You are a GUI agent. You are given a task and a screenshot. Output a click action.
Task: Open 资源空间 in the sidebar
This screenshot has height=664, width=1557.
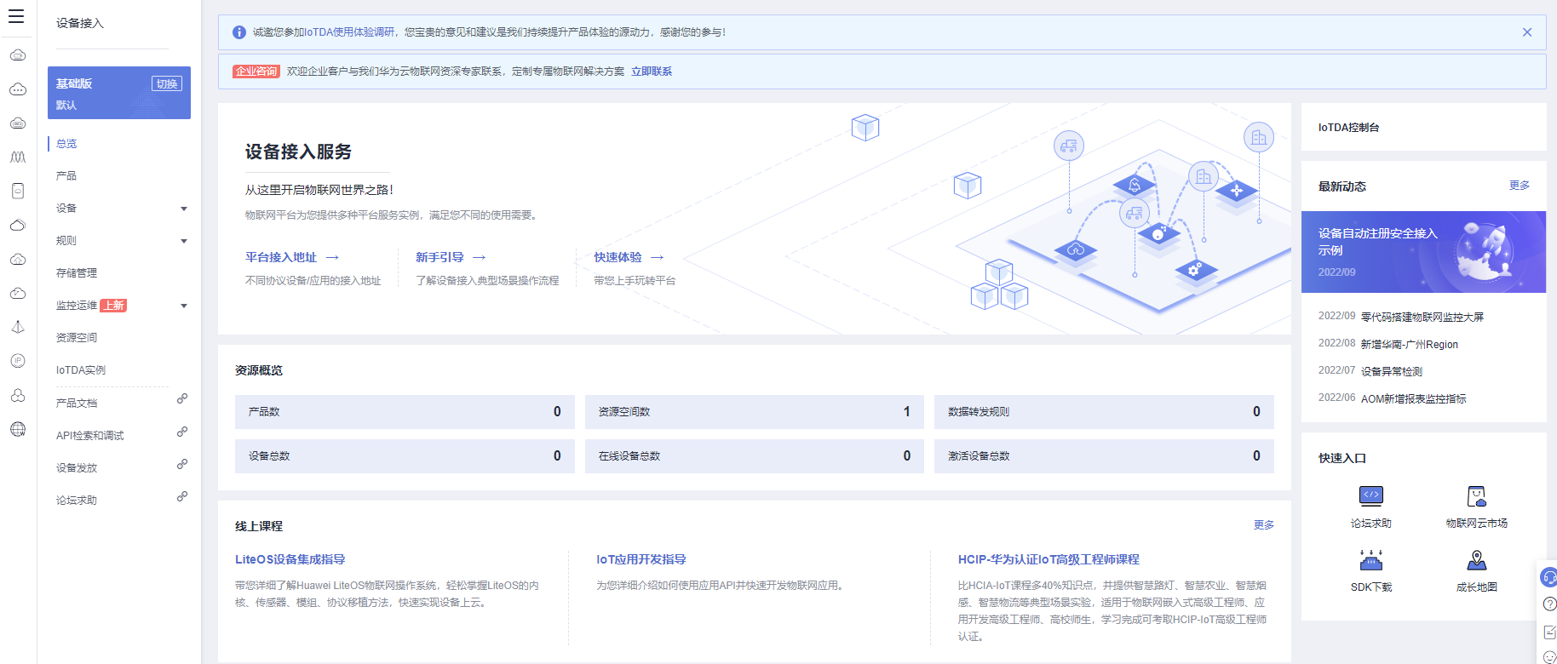77,338
